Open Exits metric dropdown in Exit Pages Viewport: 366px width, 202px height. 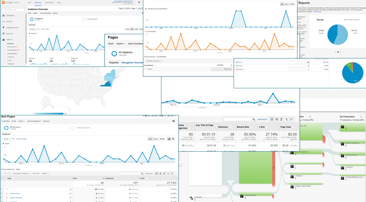[7, 139]
